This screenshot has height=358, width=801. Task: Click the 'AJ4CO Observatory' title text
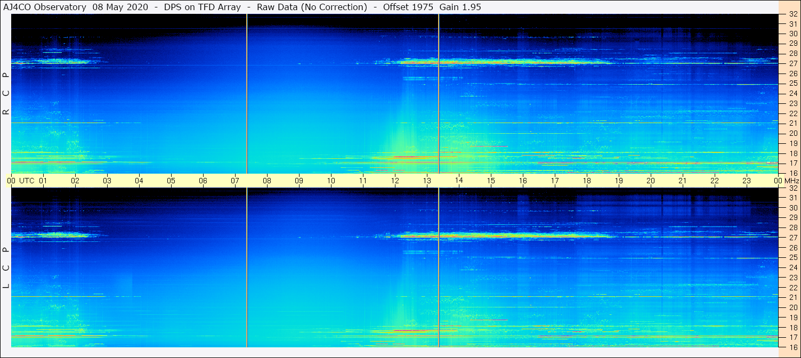click(45, 7)
